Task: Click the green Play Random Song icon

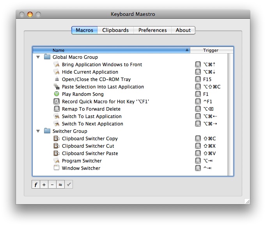Action: [x=57, y=94]
